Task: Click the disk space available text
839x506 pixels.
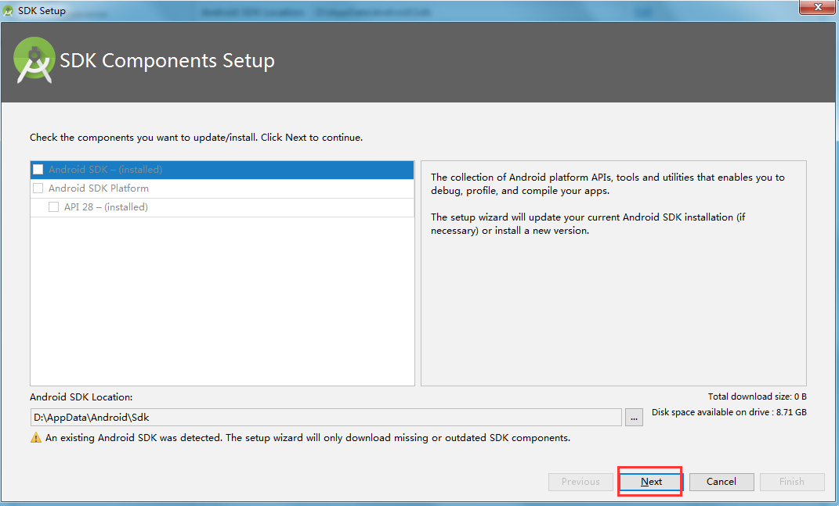Action: [x=729, y=412]
